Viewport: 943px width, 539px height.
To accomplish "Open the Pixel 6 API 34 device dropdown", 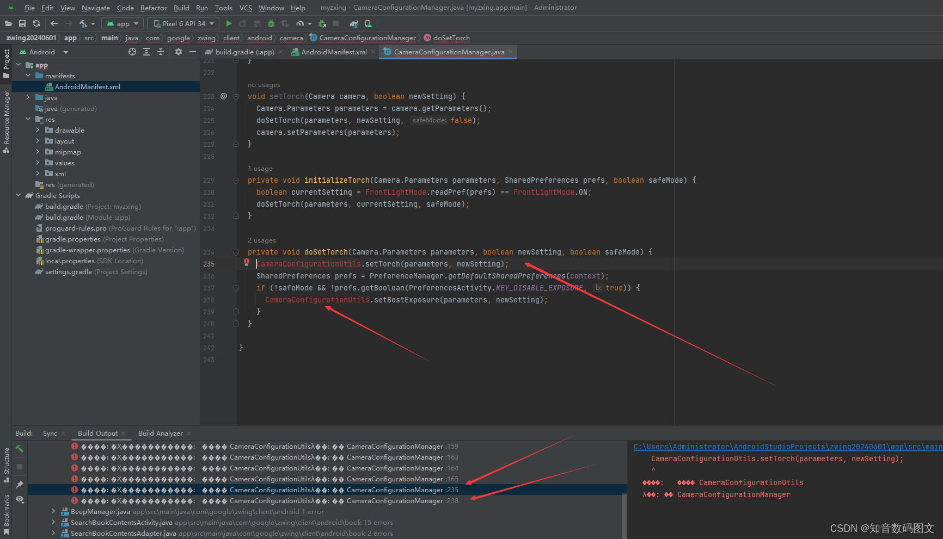I will (182, 23).
